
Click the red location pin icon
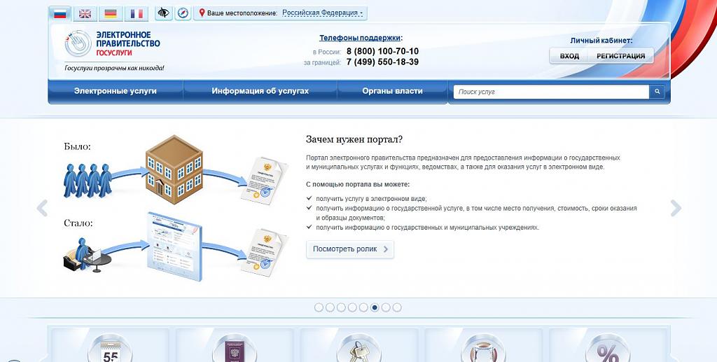point(202,13)
